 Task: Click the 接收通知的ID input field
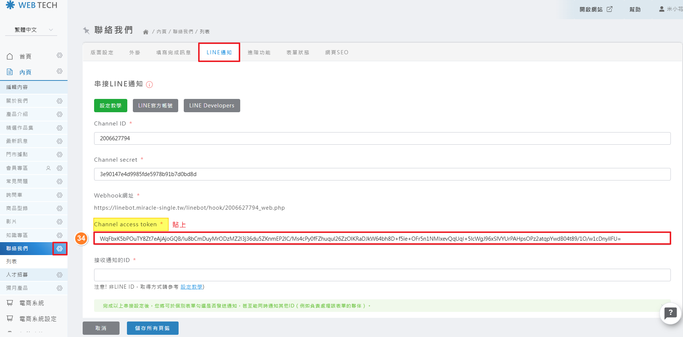tap(382, 275)
